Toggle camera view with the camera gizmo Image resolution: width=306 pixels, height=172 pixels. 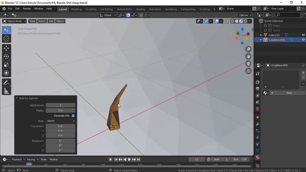pyautogui.click(x=248, y=64)
